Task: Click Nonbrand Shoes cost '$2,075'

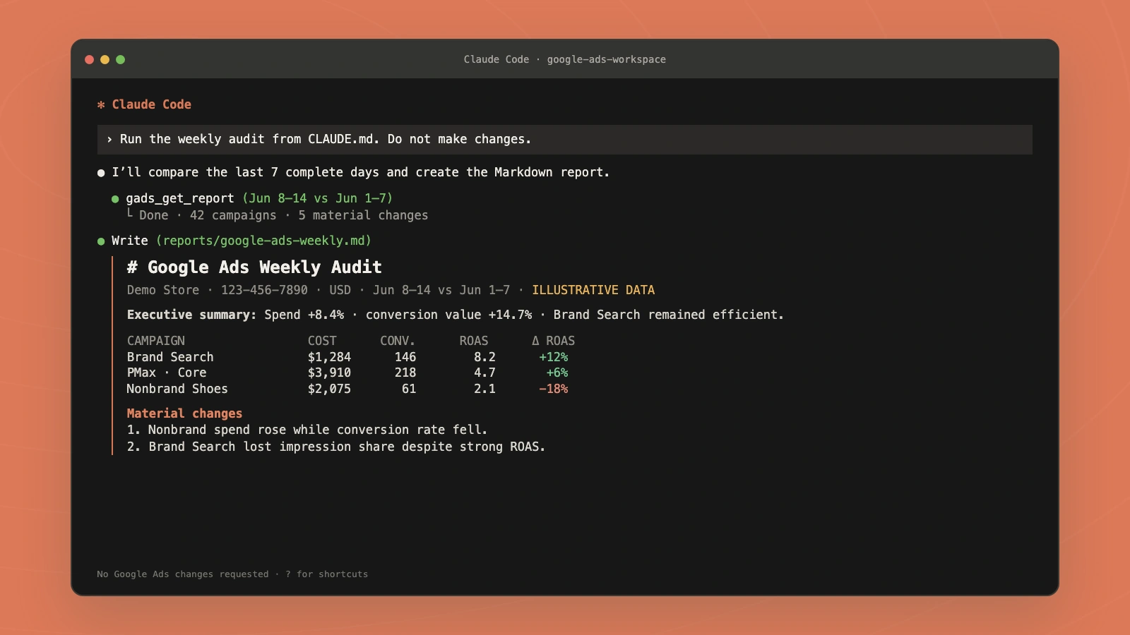Action: pos(329,389)
